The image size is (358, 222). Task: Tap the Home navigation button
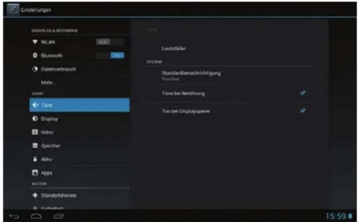pyautogui.click(x=36, y=216)
